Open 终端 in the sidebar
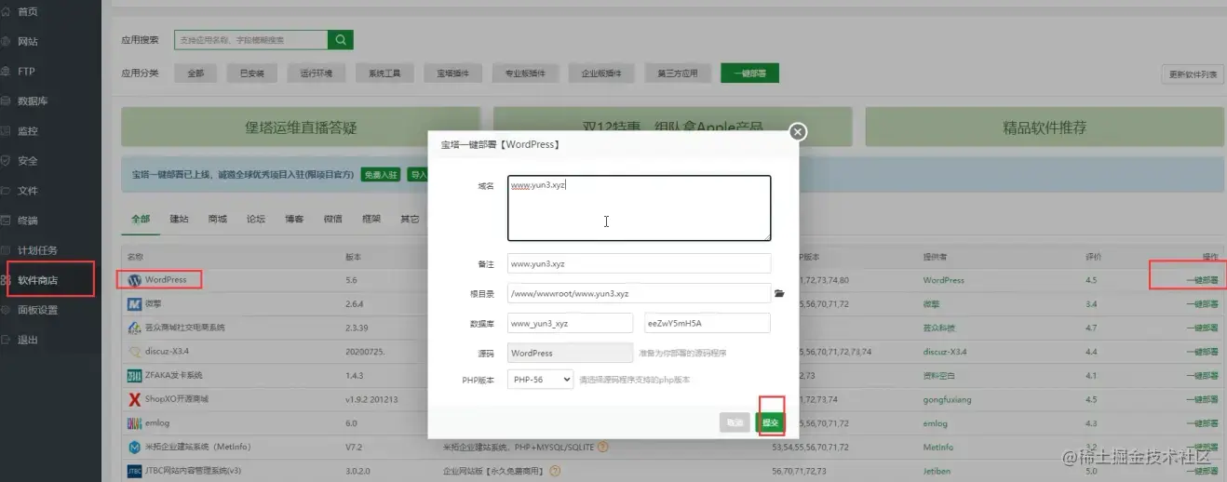 click(28, 221)
